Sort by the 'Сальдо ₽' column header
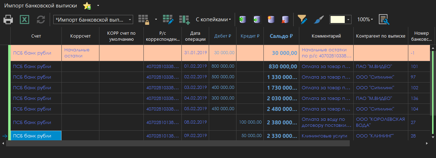Viewport: 436px width, 158px height. click(281, 36)
